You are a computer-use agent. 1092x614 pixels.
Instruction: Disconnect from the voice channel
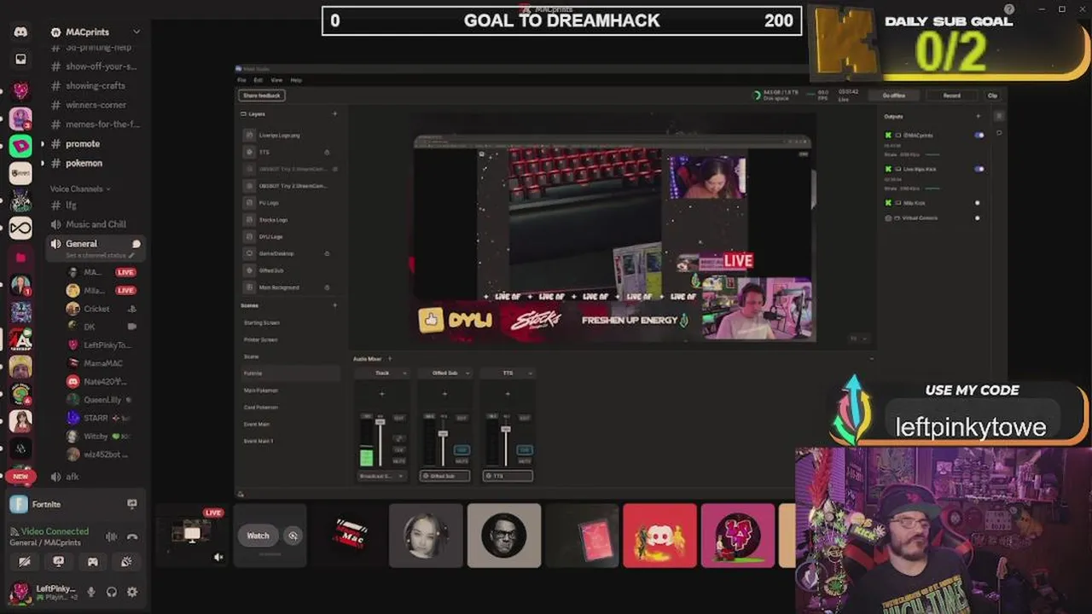point(132,536)
